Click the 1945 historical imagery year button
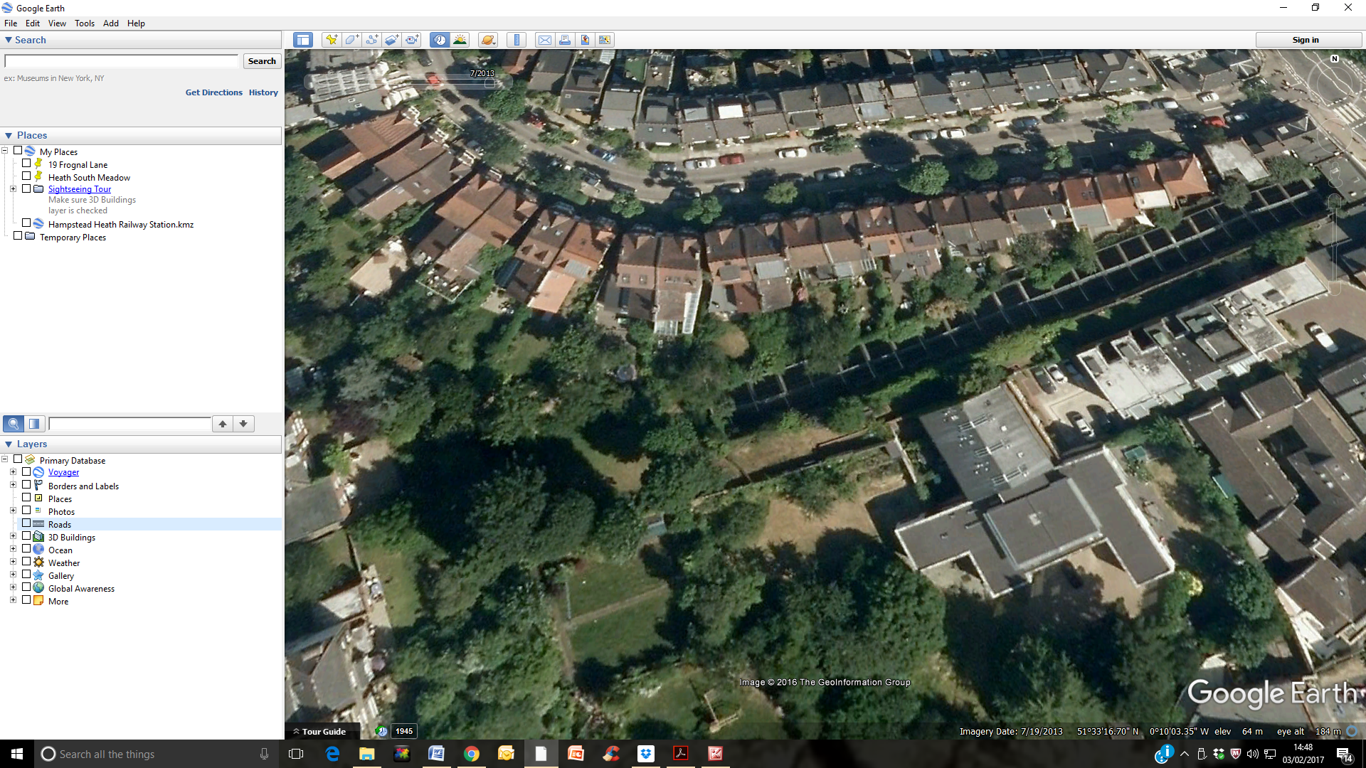Image resolution: width=1366 pixels, height=768 pixels. (404, 731)
